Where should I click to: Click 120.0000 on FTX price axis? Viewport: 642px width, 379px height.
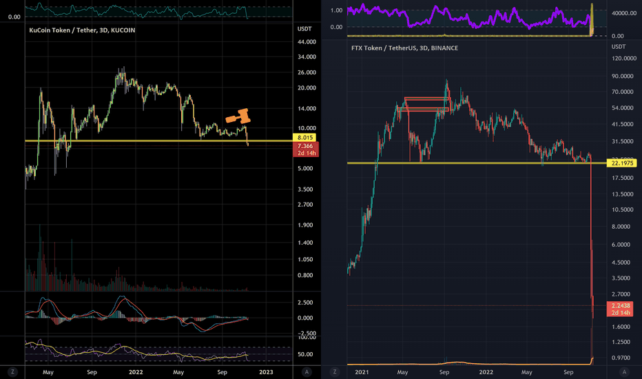coord(624,59)
